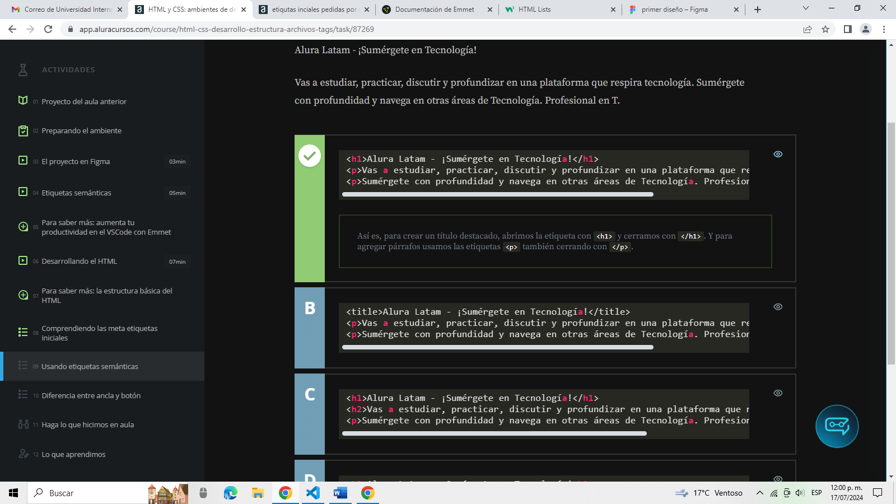Share this page from the address bar
896x504 pixels.
click(x=808, y=29)
